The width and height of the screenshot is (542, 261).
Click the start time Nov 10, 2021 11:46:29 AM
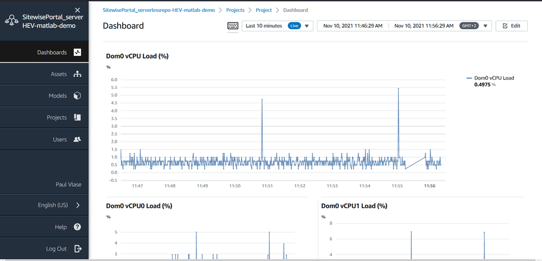353,26
